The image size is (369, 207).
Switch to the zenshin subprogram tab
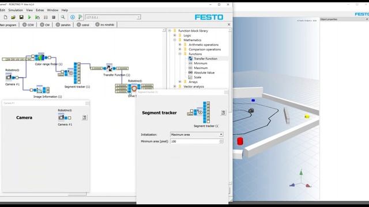click(63, 25)
